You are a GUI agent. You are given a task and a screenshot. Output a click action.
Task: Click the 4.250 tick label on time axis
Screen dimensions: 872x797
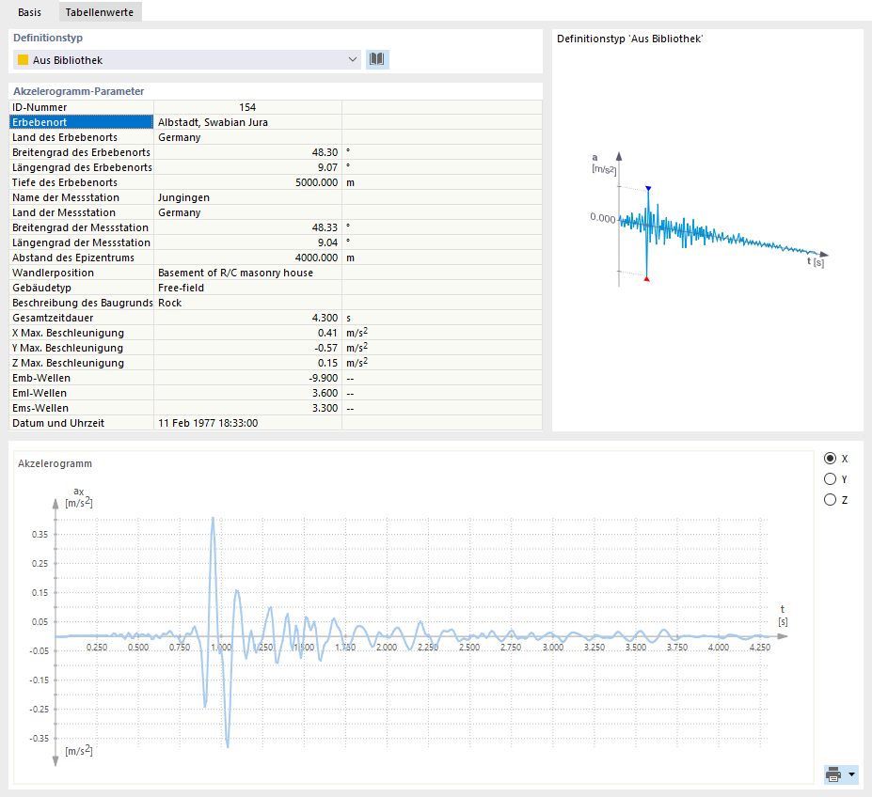760,647
